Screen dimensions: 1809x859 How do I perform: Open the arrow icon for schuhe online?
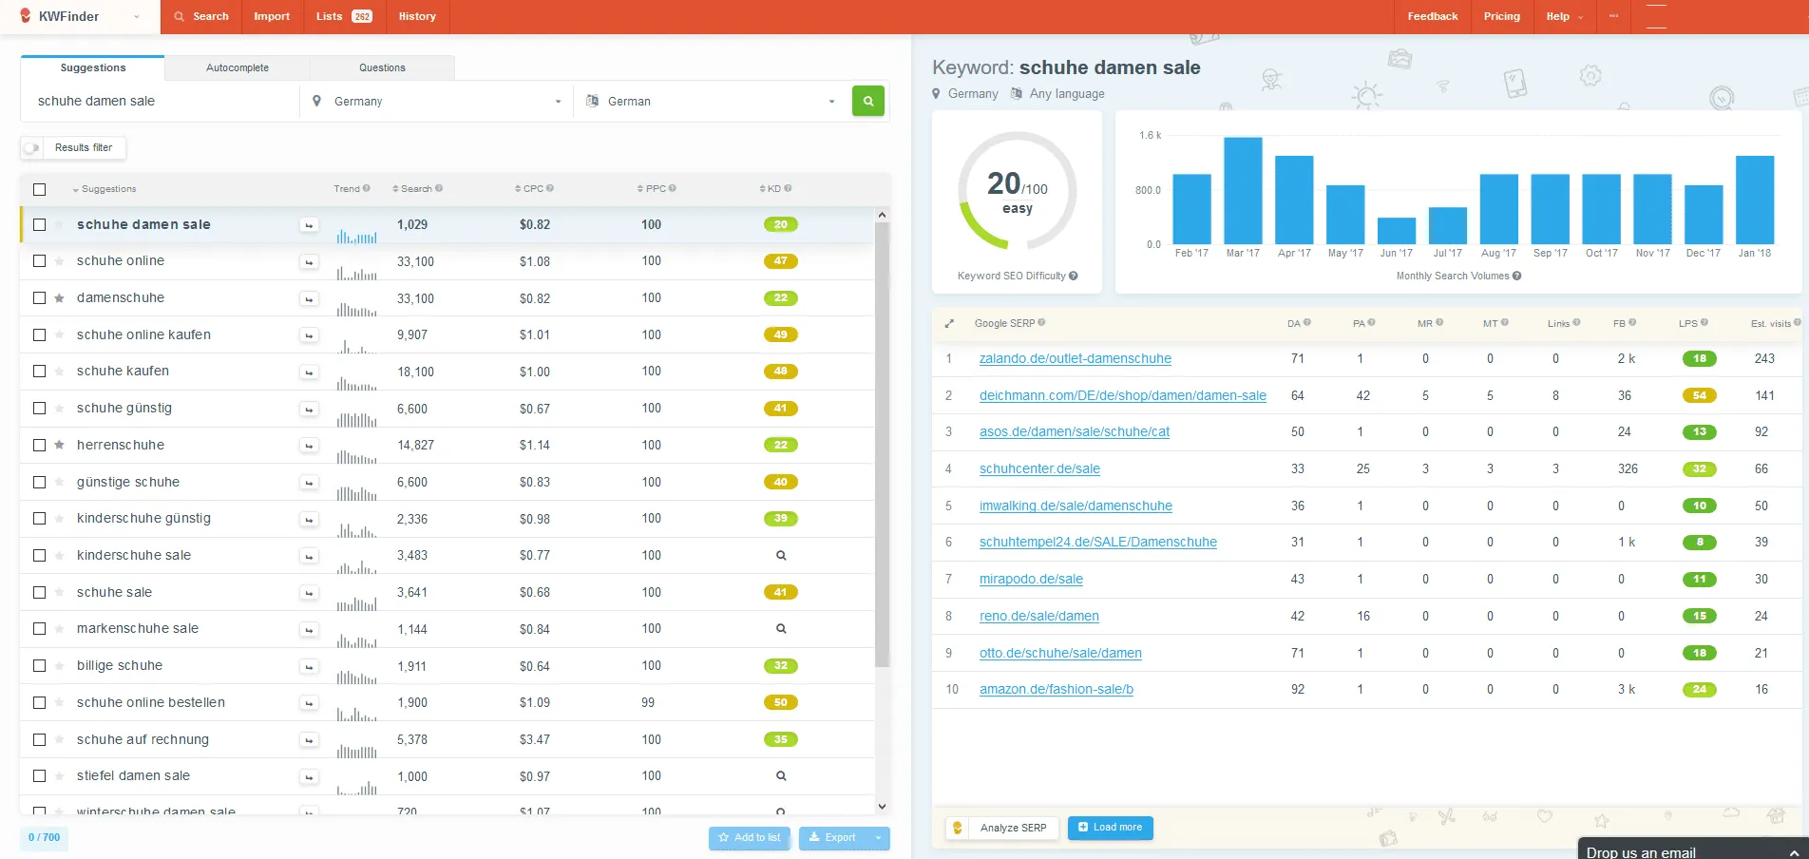pos(309,261)
